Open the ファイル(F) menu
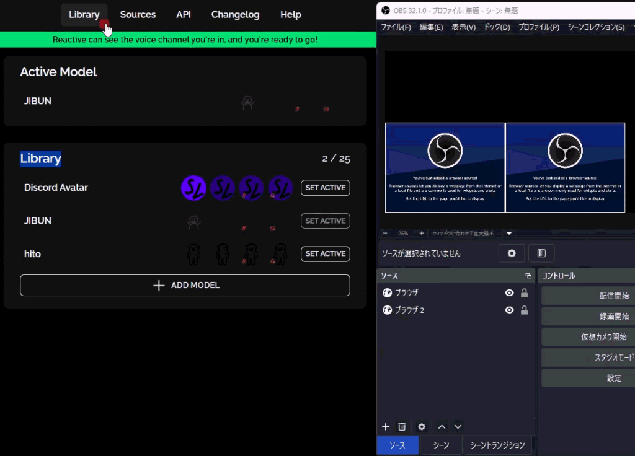This screenshot has height=456, width=635. tap(396, 27)
